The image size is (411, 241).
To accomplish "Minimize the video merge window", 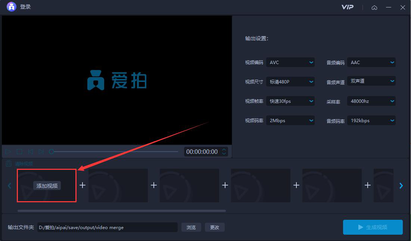I will (x=389, y=7).
